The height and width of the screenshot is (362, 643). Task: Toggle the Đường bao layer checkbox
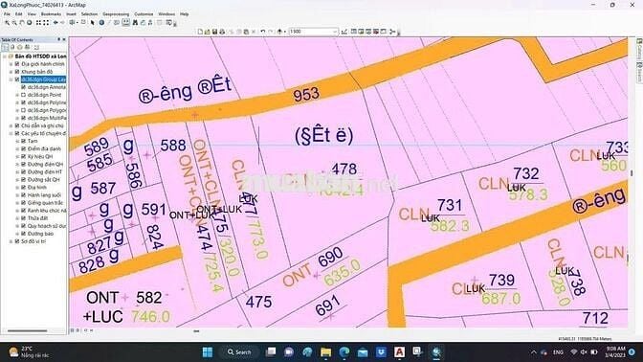click(x=23, y=234)
